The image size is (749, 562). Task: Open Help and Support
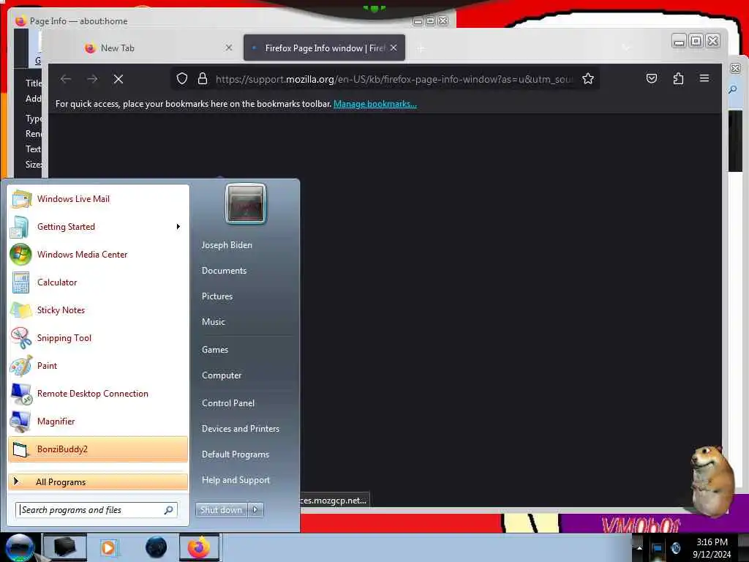(236, 480)
